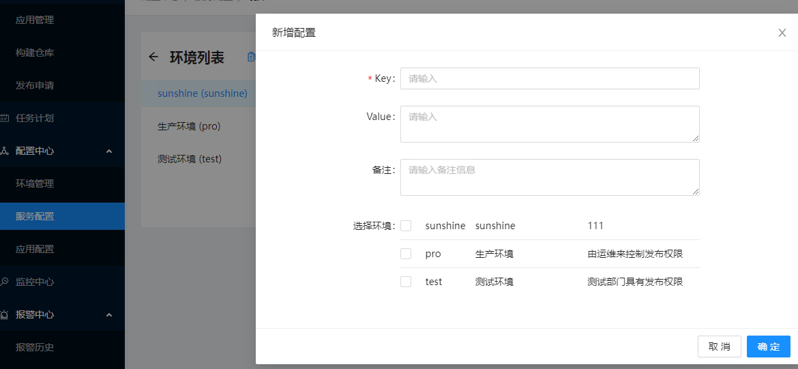The image size is (798, 369).
Task: Close the 新增配置 dialog with the X icon
Action: pyautogui.click(x=782, y=33)
